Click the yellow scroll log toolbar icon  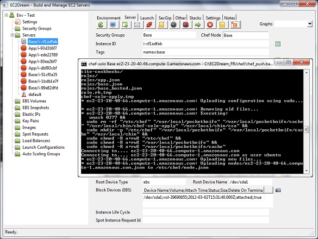tap(162, 25)
